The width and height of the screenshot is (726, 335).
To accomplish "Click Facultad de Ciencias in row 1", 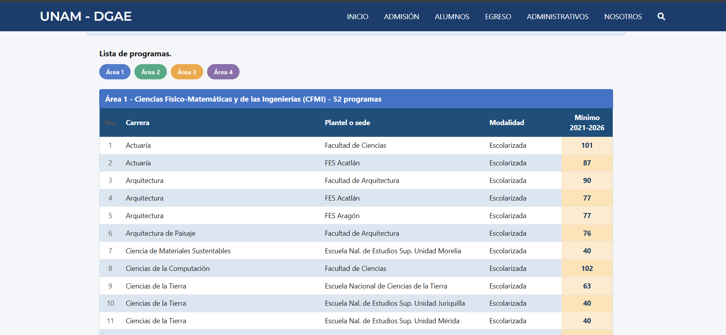I will click(356, 145).
